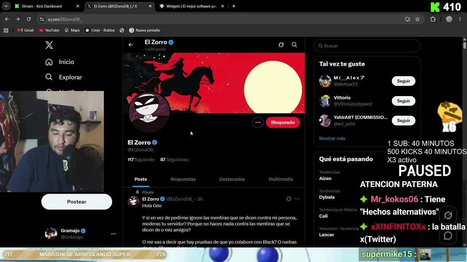Screen dimensions: 467x262
Task: Click the X logo in sidebar
Action: point(49,45)
